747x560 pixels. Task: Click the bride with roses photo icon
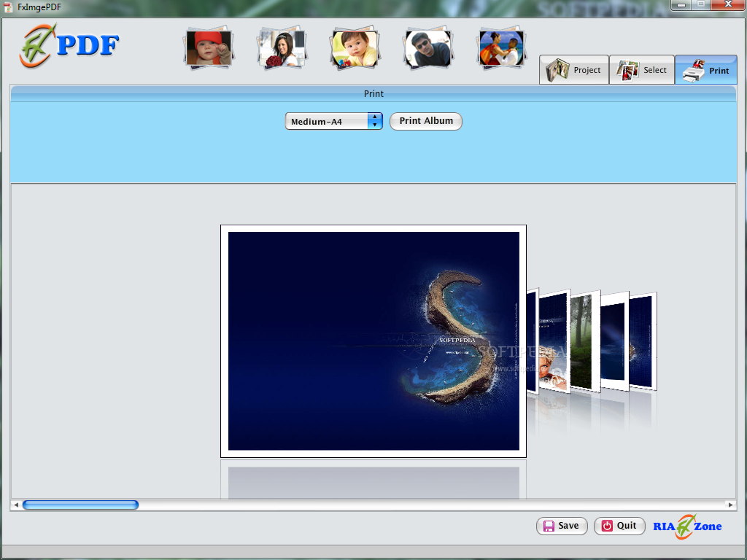282,47
